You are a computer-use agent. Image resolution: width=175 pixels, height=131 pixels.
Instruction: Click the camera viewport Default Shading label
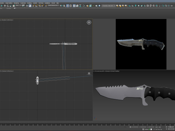point(115,71)
